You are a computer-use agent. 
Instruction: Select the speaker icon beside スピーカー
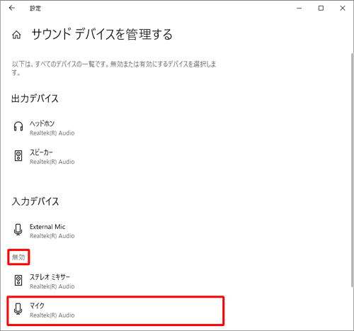pyautogui.click(x=18, y=156)
